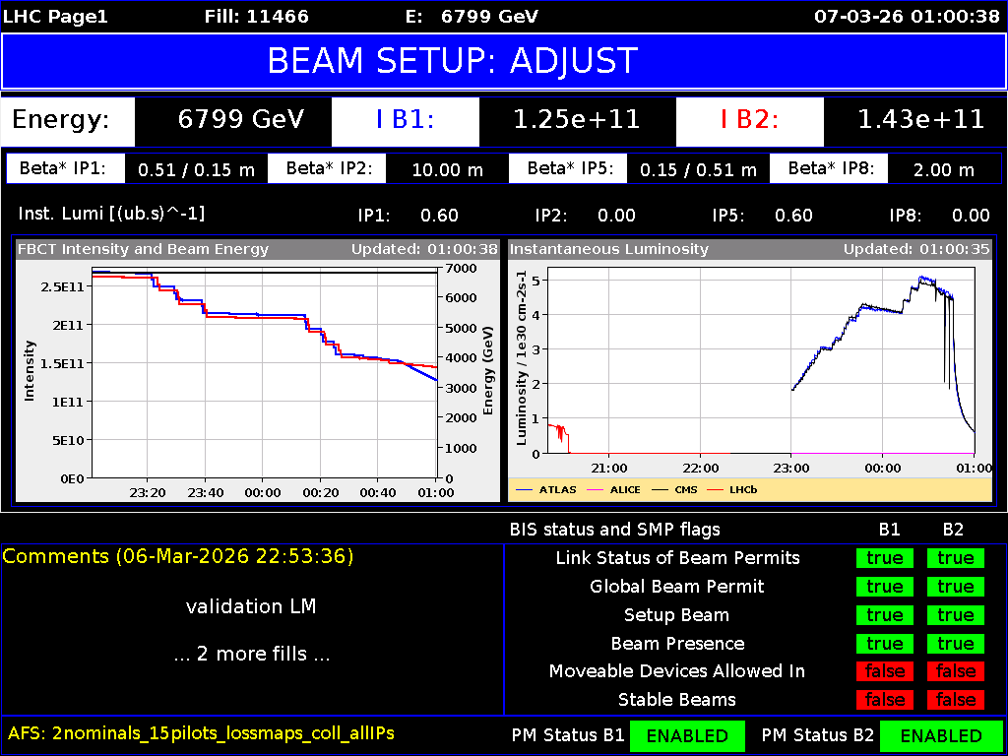Toggle the Setup Beam B1 true flag
Image resolution: width=1008 pixels, height=756 pixels.
pos(884,614)
